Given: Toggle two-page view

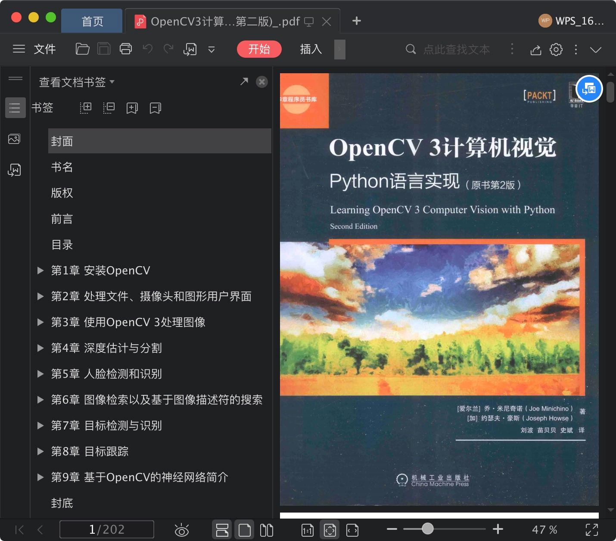Looking at the screenshot, I should (x=267, y=530).
